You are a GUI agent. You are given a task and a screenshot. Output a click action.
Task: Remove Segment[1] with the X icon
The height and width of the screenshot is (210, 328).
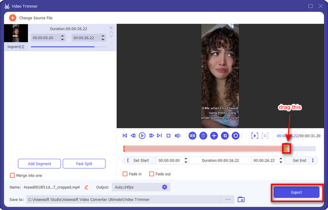pyautogui.click(x=112, y=28)
